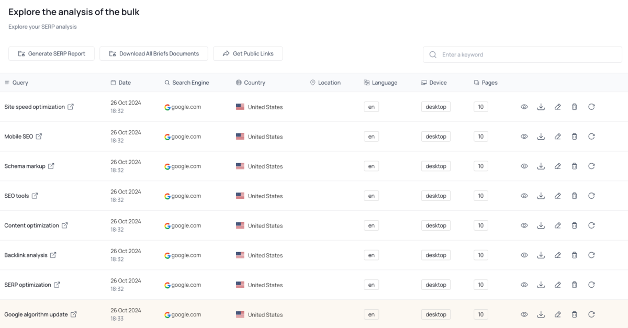Delete the Google algorithm update row
Image resolution: width=628 pixels, height=328 pixels.
(574, 314)
